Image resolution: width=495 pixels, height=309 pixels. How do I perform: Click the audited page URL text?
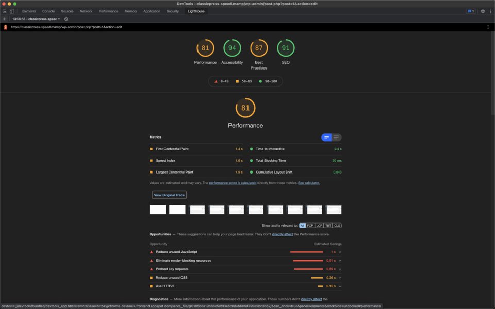click(67, 27)
